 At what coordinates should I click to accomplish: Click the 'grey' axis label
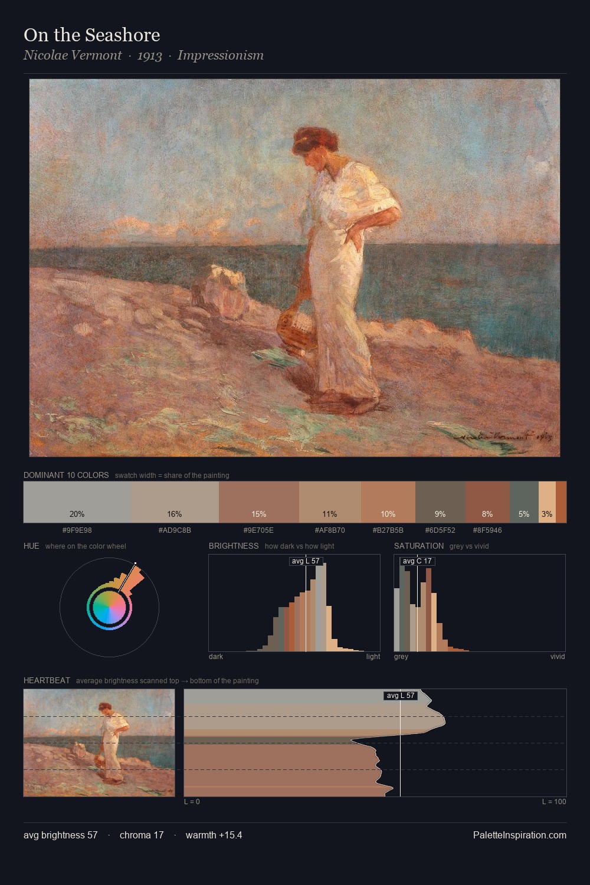pyautogui.click(x=401, y=657)
